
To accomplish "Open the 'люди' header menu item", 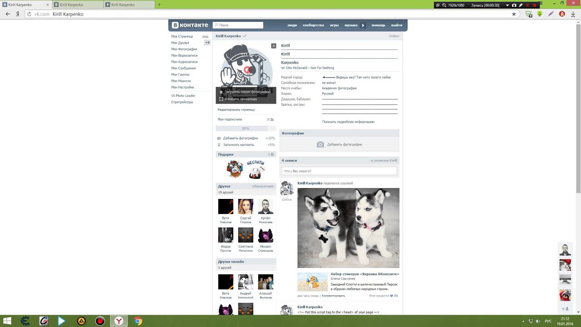I will point(292,25).
